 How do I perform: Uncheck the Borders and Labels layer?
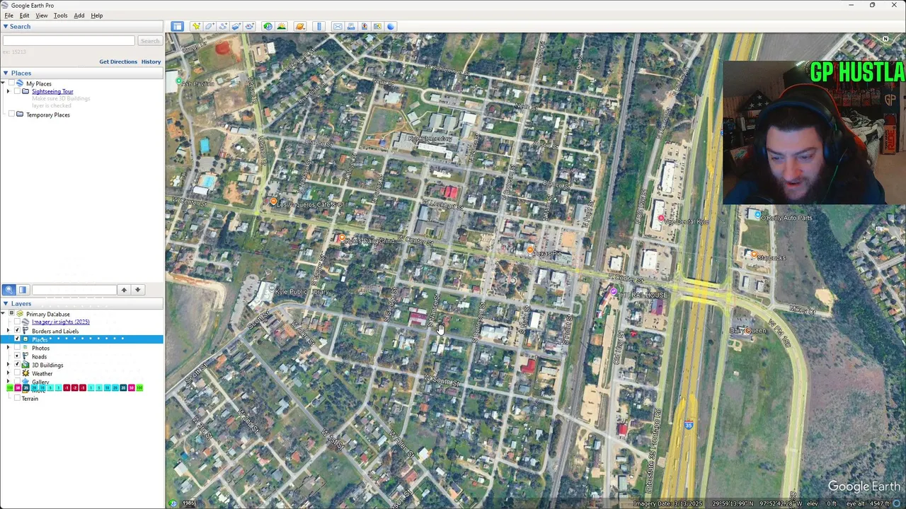pyautogui.click(x=17, y=330)
